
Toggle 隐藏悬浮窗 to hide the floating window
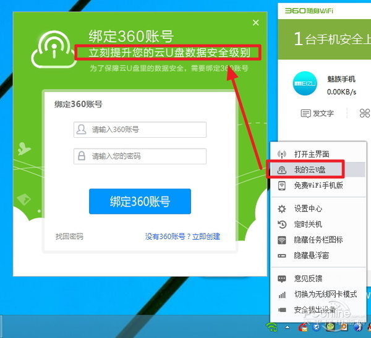pos(312,255)
